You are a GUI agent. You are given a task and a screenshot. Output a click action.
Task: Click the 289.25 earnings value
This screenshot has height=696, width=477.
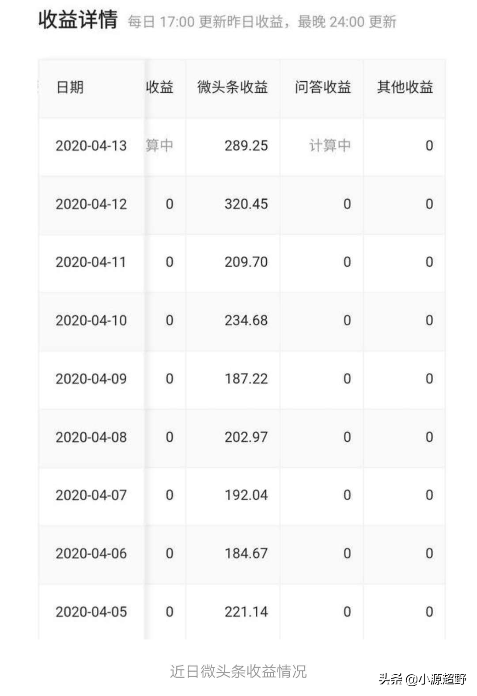pos(246,146)
